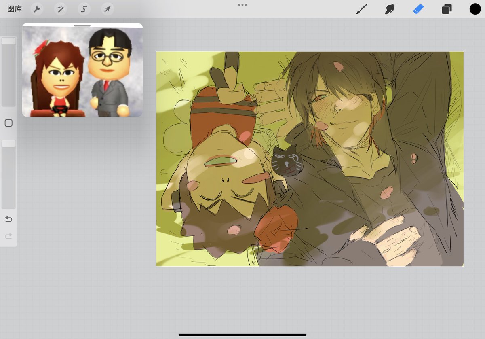Select the Eraser tool
The image size is (485, 339).
pyautogui.click(x=418, y=9)
